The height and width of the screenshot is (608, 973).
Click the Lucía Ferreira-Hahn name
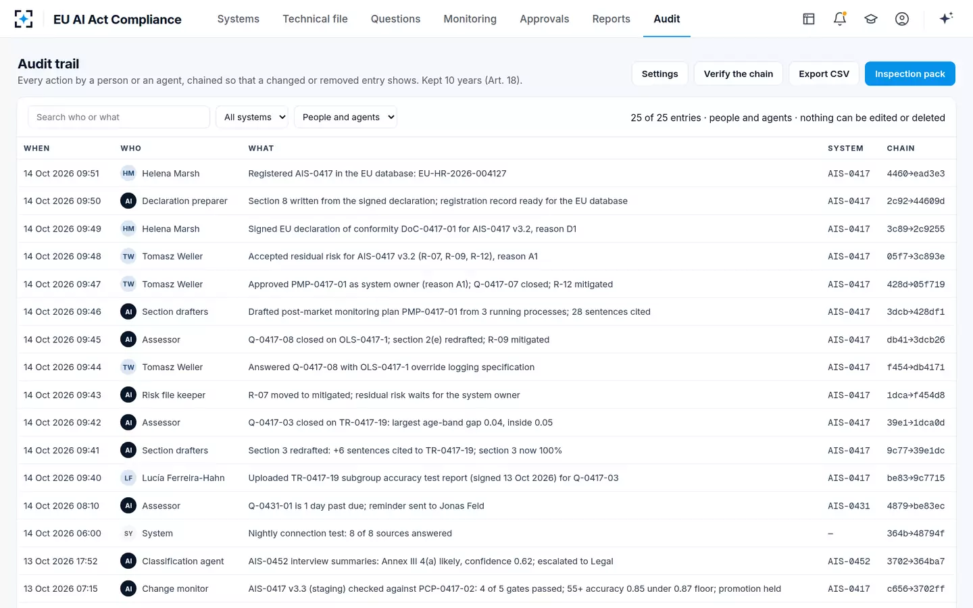pyautogui.click(x=183, y=478)
